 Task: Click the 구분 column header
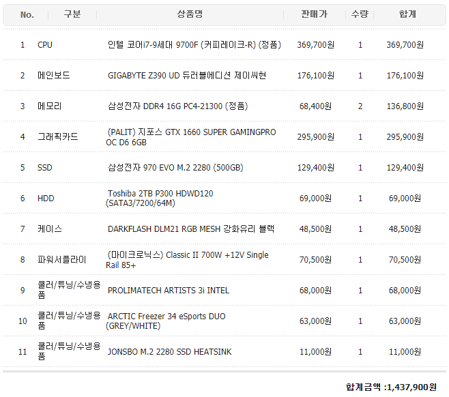point(72,14)
